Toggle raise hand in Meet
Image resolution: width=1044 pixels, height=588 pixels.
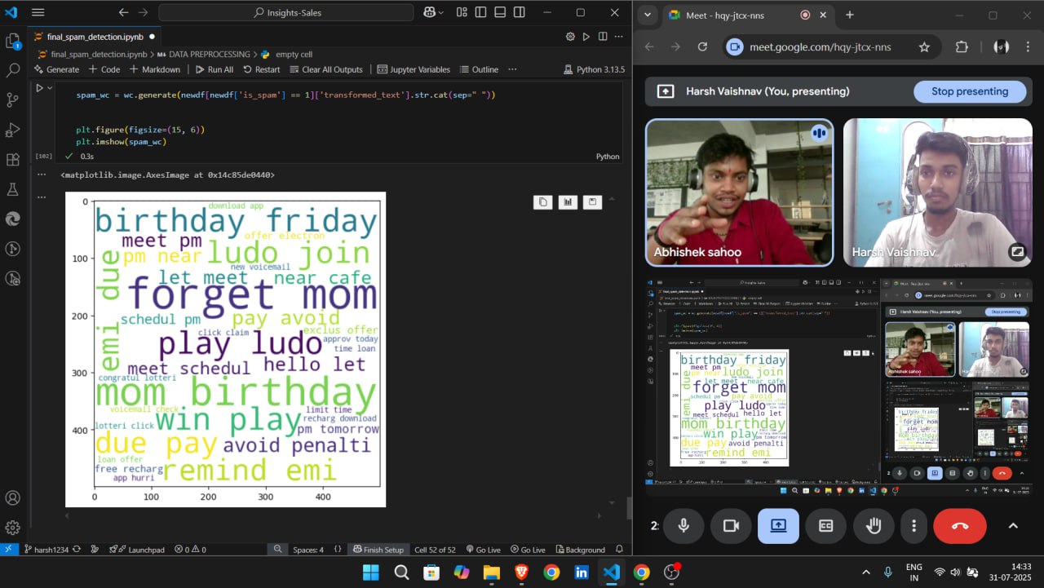click(874, 526)
